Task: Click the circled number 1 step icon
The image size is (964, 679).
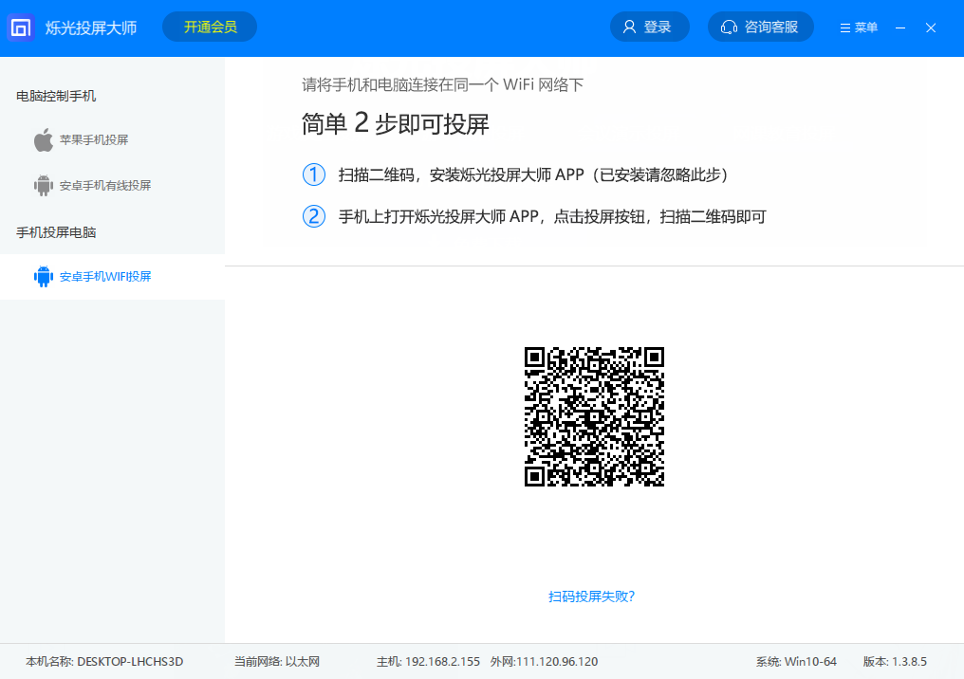Action: (313, 174)
